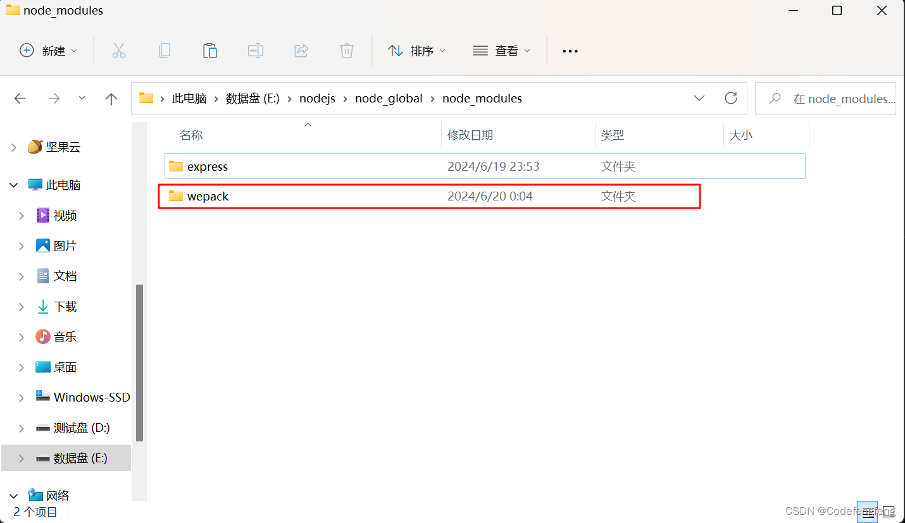Click 数据盘 (E:) in the breadcrumb
Screen dimensions: 905x523
click(253, 99)
